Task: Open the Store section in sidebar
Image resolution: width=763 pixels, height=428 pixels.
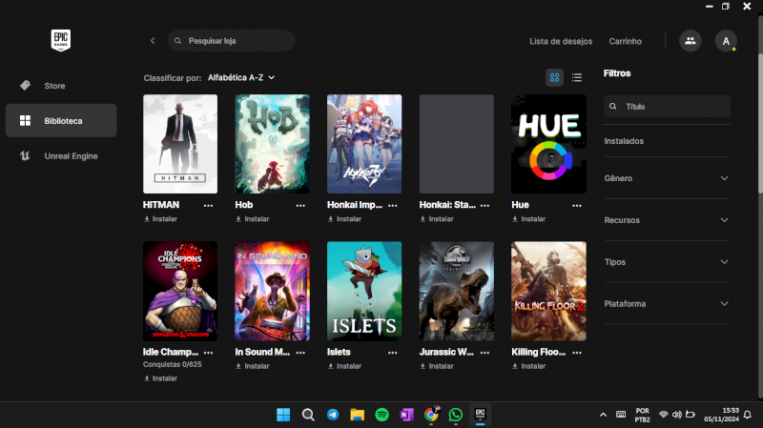Action: [x=54, y=86]
